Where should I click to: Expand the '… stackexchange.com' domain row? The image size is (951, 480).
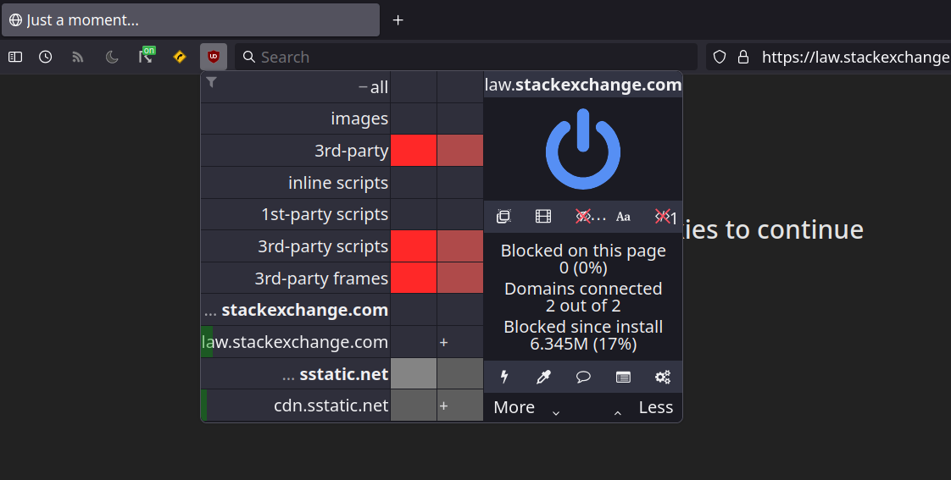pyautogui.click(x=295, y=310)
